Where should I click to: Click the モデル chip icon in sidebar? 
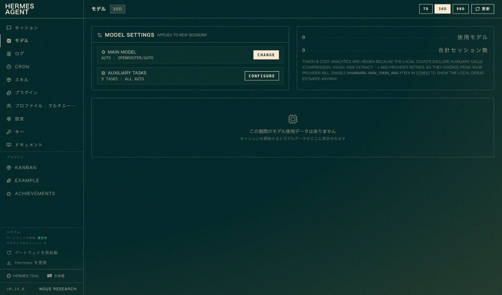tap(9, 41)
